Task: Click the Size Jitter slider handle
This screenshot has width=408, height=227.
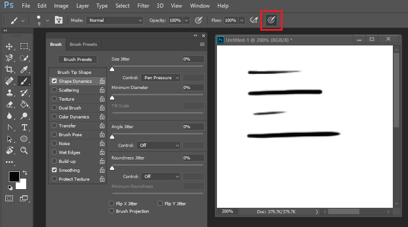Action: (x=112, y=69)
